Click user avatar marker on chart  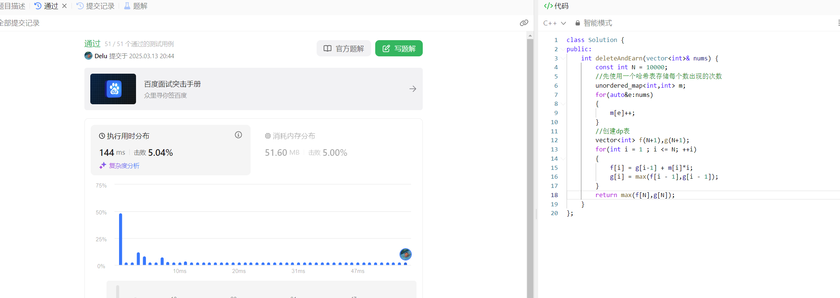[405, 254]
